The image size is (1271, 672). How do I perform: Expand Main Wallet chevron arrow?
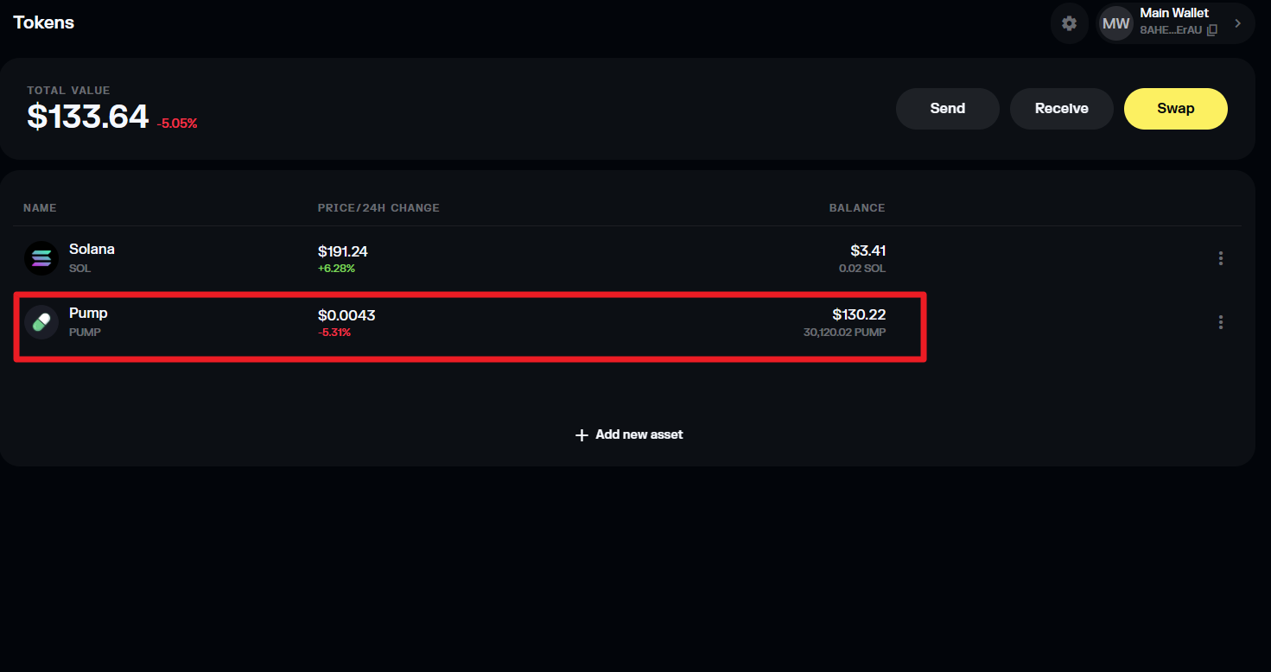pyautogui.click(x=1237, y=23)
